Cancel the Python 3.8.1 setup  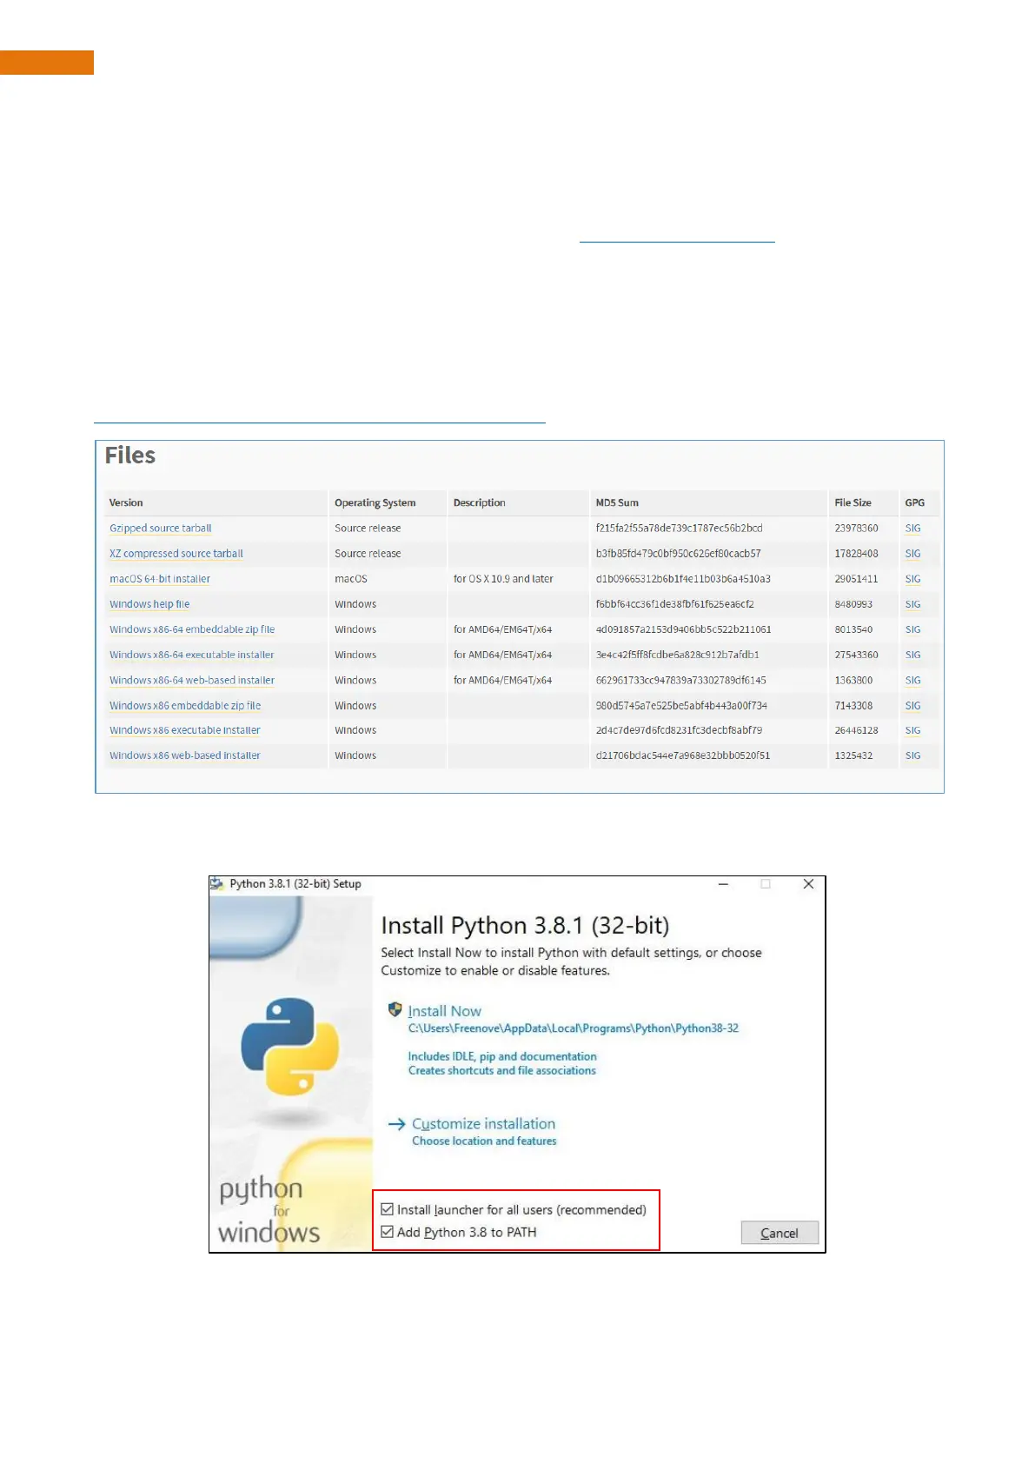coord(780,1233)
